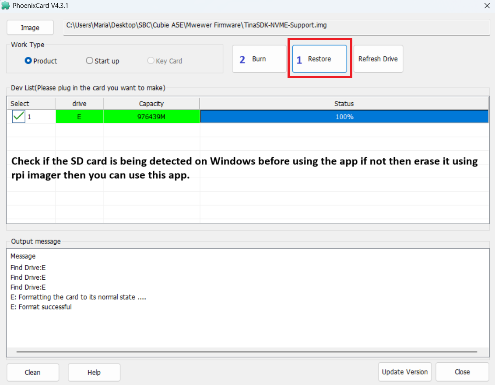
Task: Click the 976439M capacity cell
Action: coord(151,117)
